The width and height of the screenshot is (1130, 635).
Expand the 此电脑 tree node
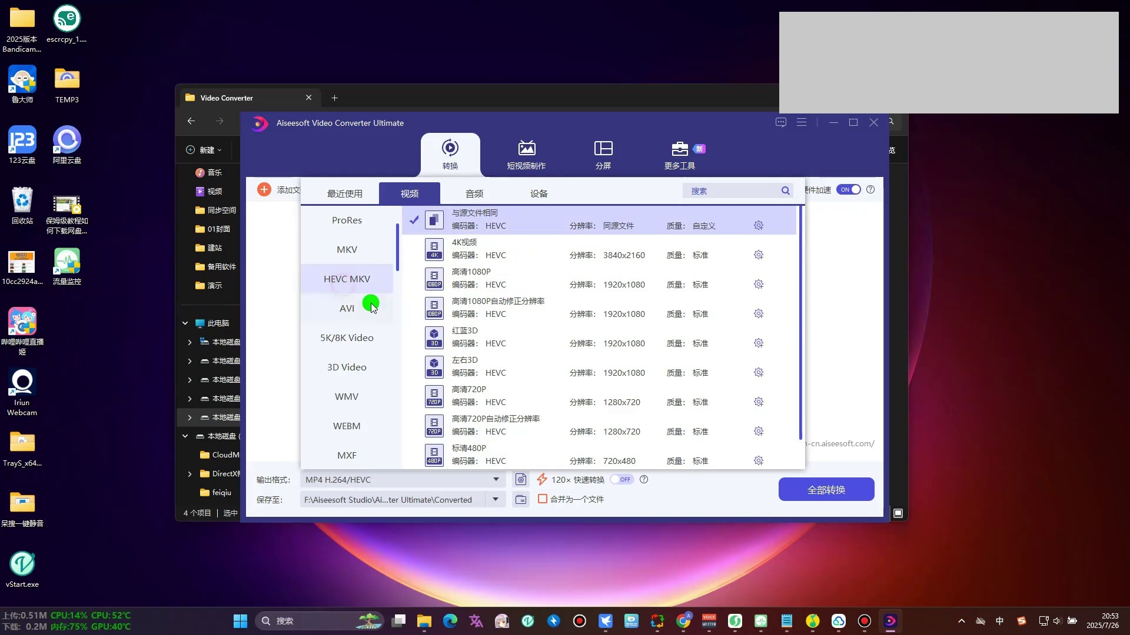pyautogui.click(x=185, y=323)
